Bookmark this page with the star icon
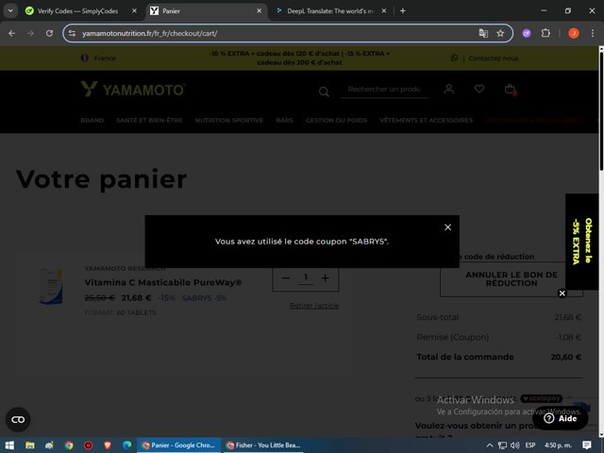This screenshot has width=604, height=453. (x=500, y=34)
